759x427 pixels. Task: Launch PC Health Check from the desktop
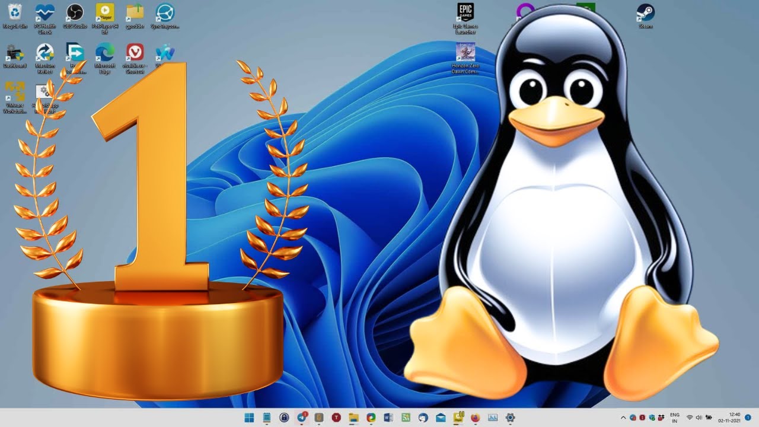click(44, 18)
